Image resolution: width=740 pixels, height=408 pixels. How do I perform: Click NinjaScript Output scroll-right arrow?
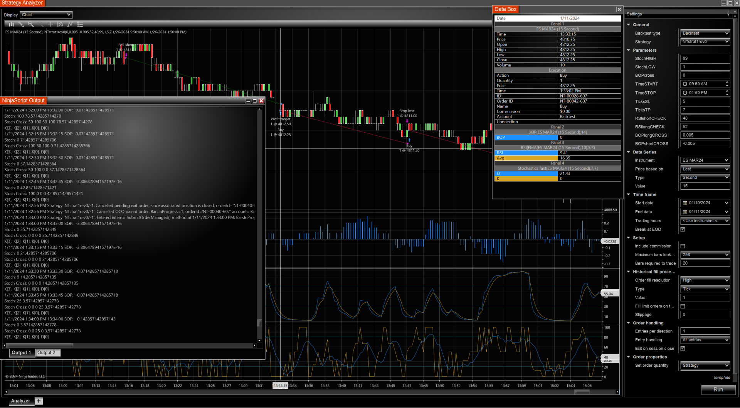tap(254, 346)
